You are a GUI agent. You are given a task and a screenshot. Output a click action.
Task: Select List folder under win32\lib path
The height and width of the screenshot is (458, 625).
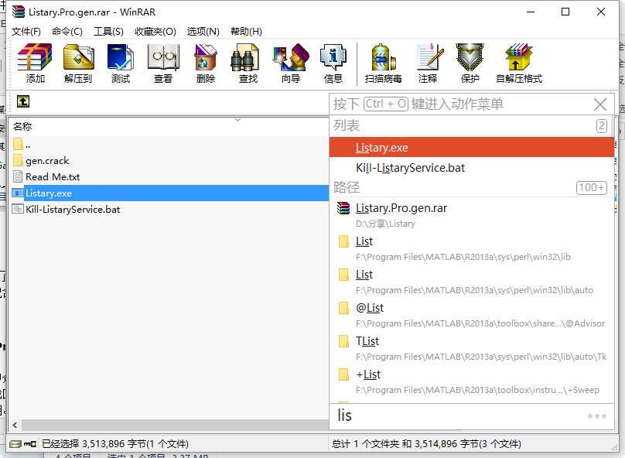[x=472, y=248]
